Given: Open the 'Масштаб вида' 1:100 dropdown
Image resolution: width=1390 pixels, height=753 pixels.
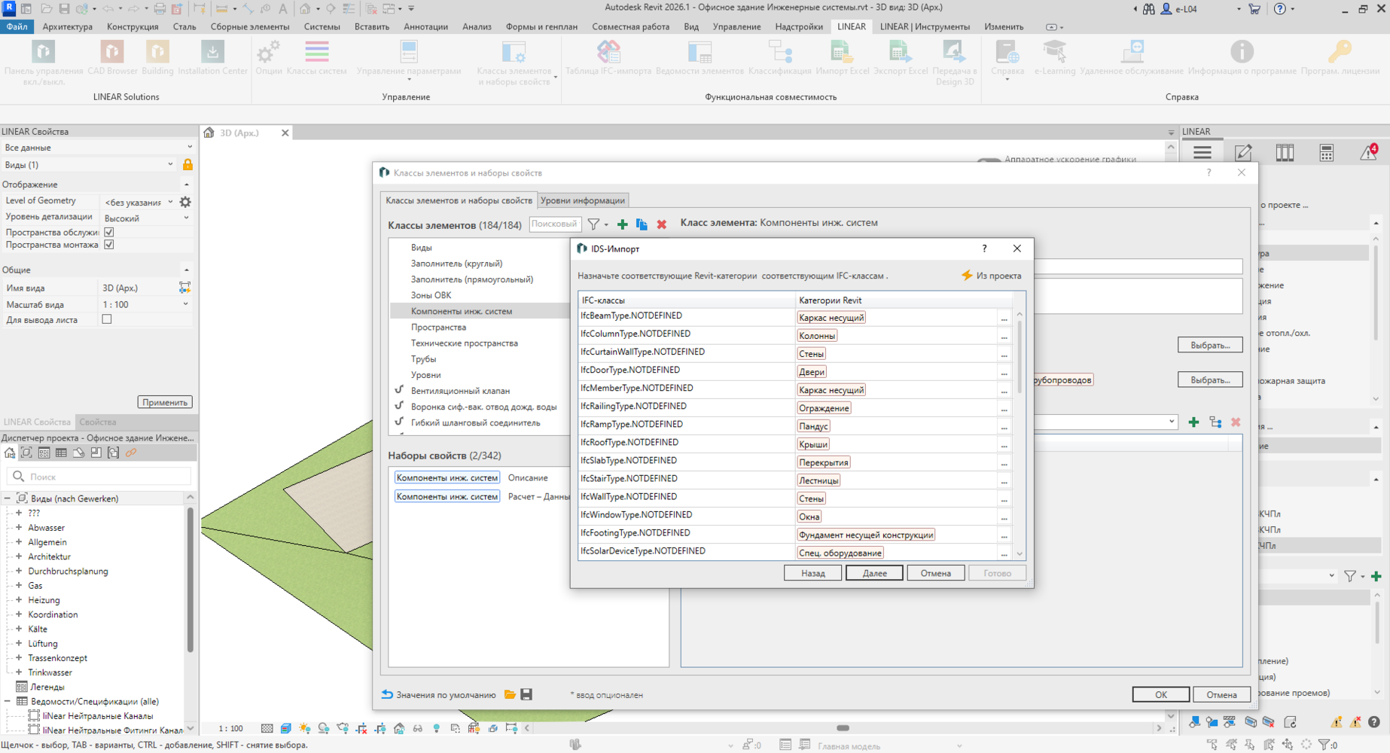Looking at the screenshot, I should 185,304.
